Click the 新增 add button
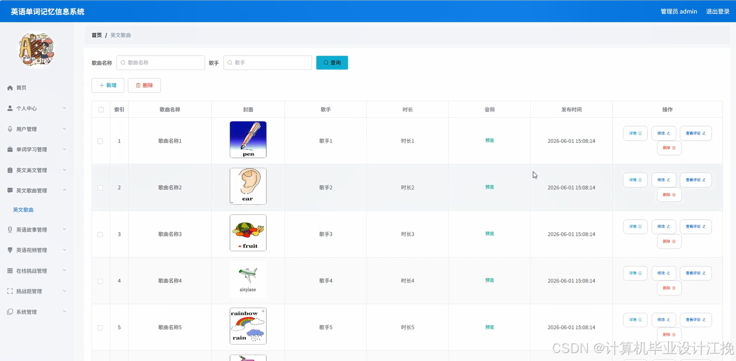The image size is (736, 361). (x=108, y=86)
